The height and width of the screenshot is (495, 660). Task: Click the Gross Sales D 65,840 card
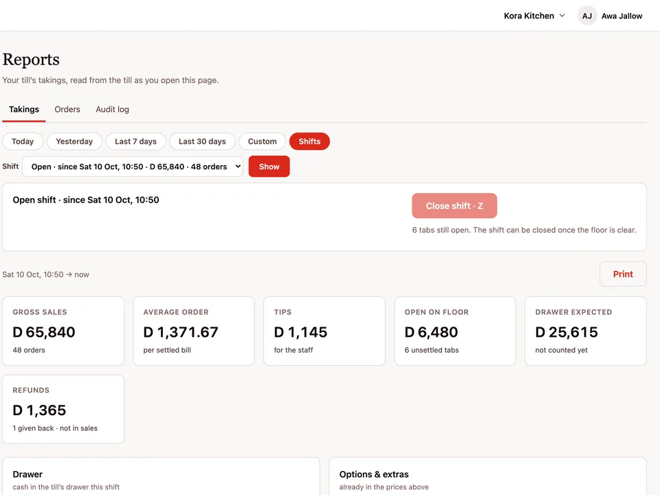tap(63, 331)
